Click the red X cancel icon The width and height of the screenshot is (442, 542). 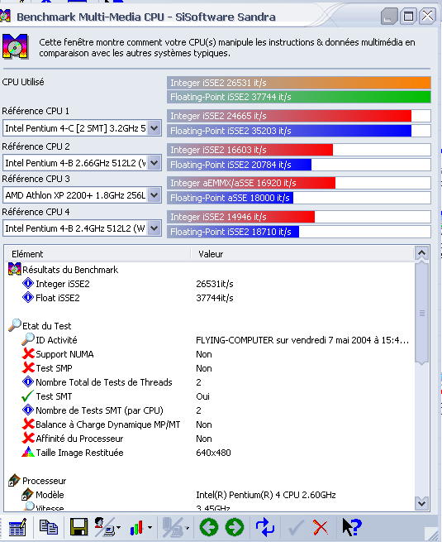(x=321, y=527)
